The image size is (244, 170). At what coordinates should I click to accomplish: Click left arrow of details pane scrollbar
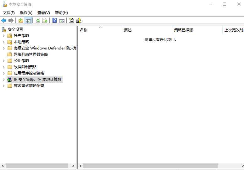pyautogui.click(x=80, y=166)
